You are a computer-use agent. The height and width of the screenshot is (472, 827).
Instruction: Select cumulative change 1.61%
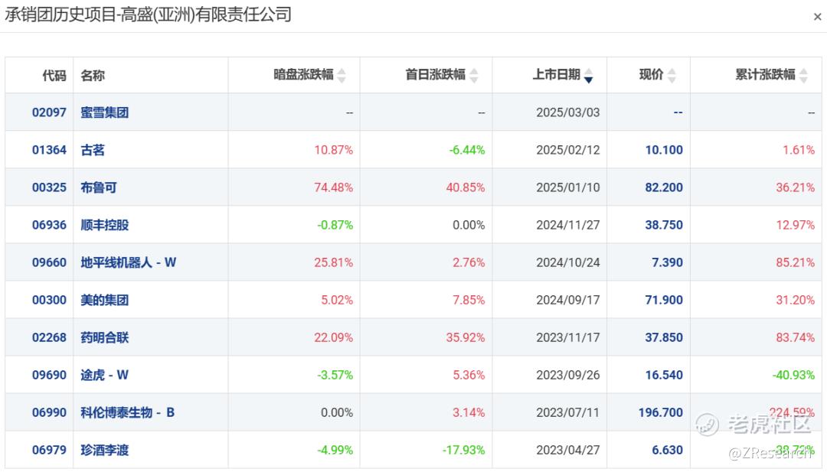[x=799, y=150]
